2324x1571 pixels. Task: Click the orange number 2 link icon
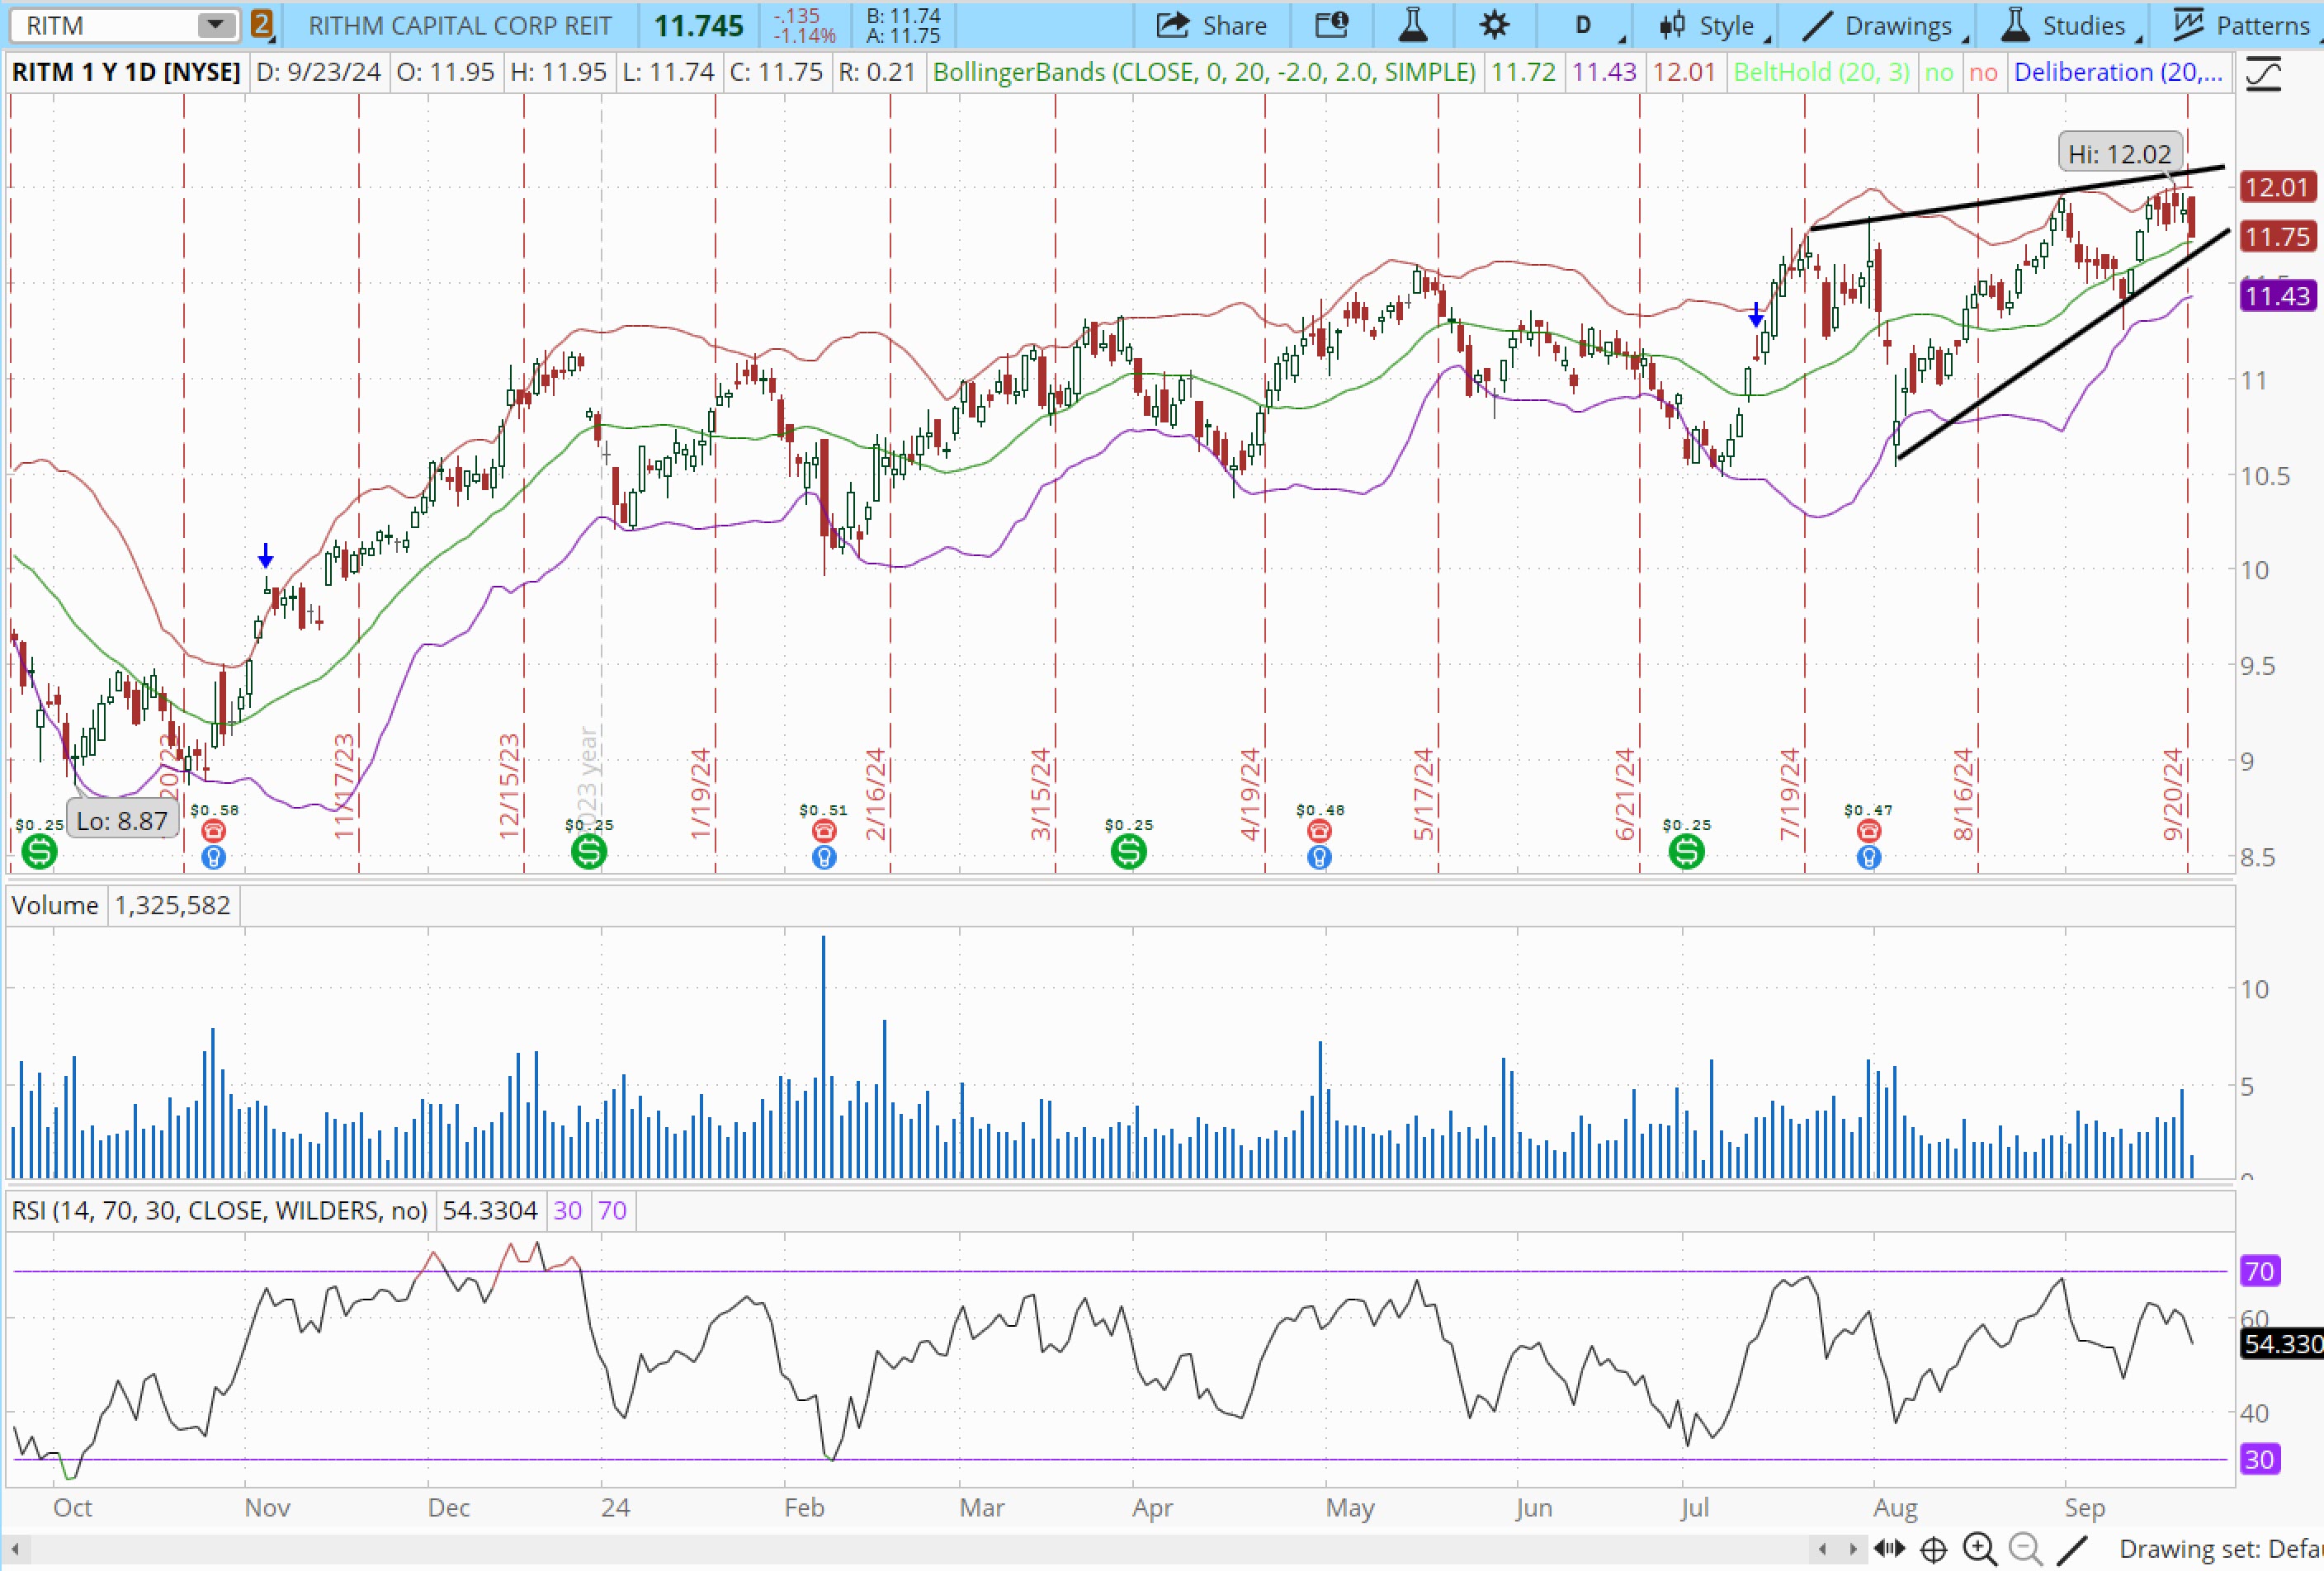coord(261,24)
